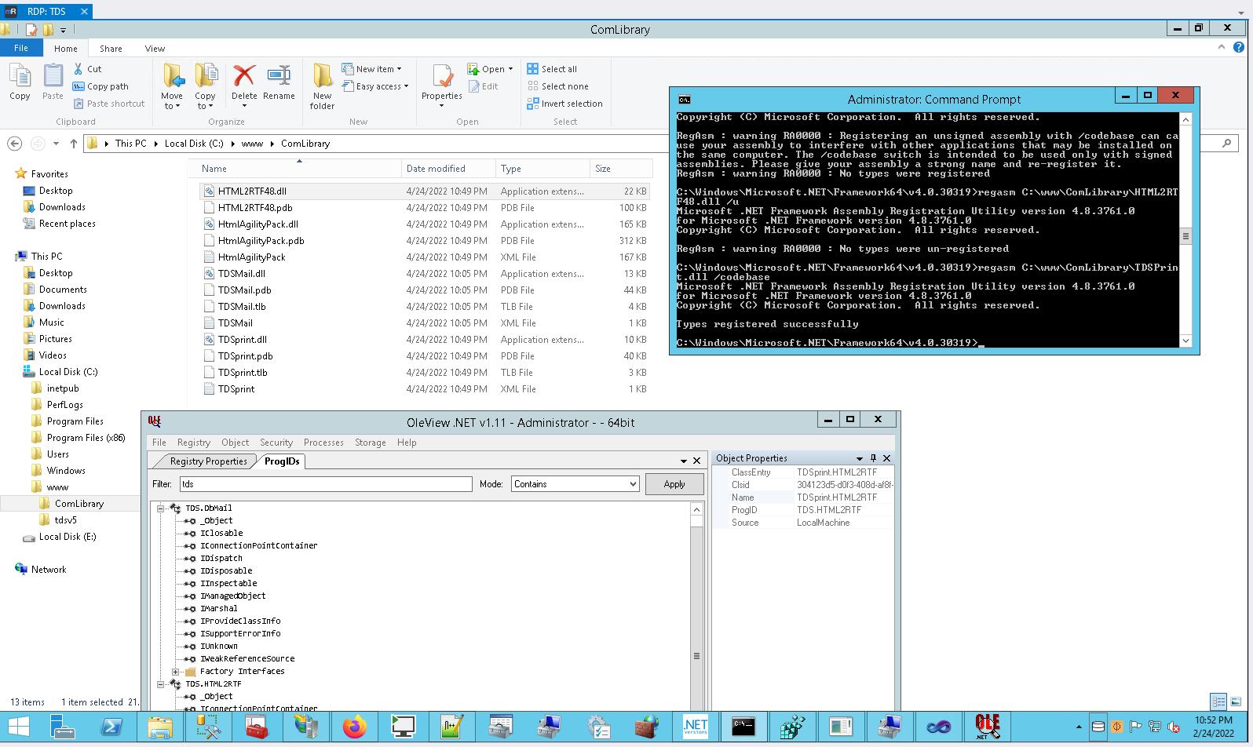
Task: Open the Mode dropdown showing Contains
Action: click(x=575, y=484)
